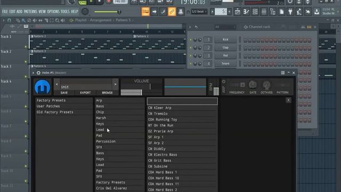This screenshot has width=341, height=192.
Task: Select User Patches bank in Helm browser
Action: coord(64,106)
